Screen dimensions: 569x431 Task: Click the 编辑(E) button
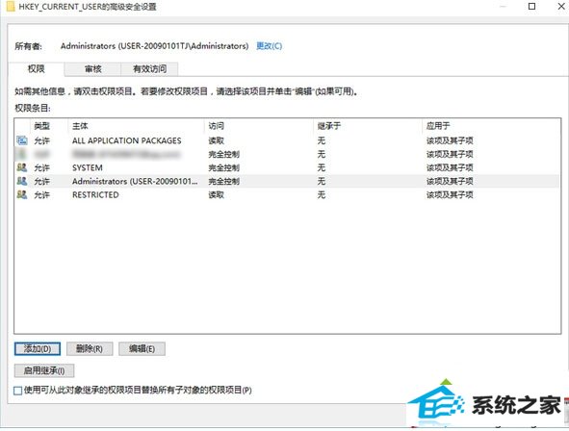click(142, 348)
